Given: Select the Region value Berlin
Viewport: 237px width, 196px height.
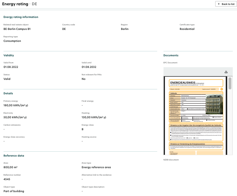Looking at the screenshot, I should tap(125, 29).
